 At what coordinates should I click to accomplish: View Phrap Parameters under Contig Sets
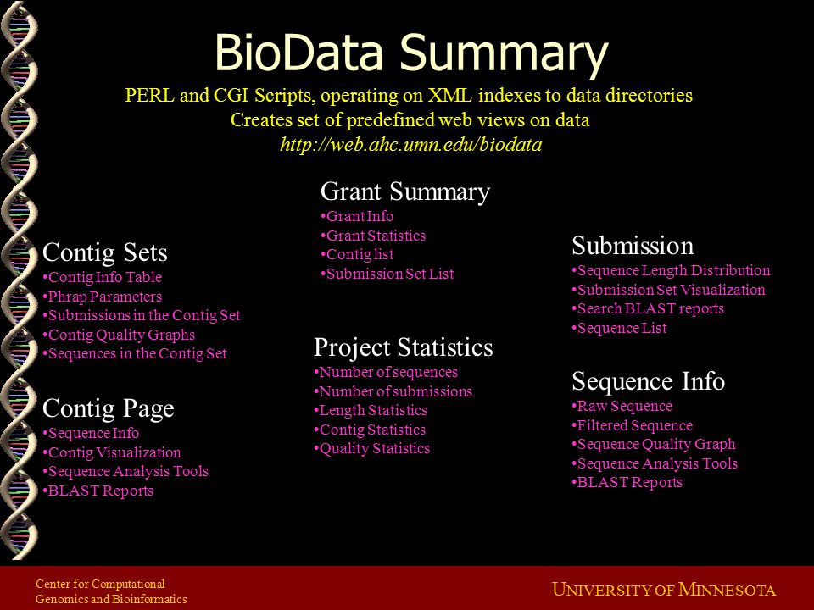click(103, 297)
